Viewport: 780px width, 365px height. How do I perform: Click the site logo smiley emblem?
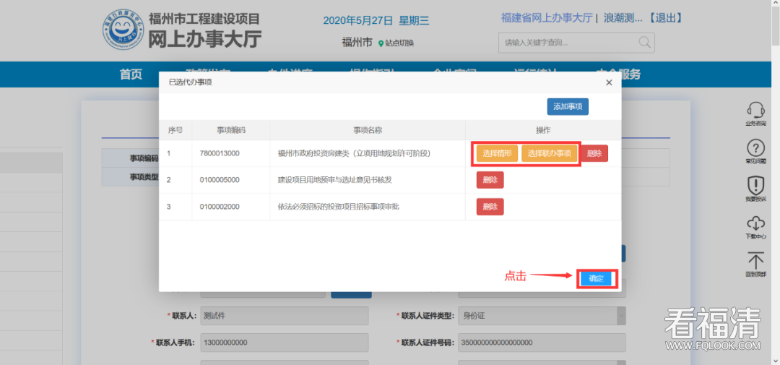coord(123,29)
